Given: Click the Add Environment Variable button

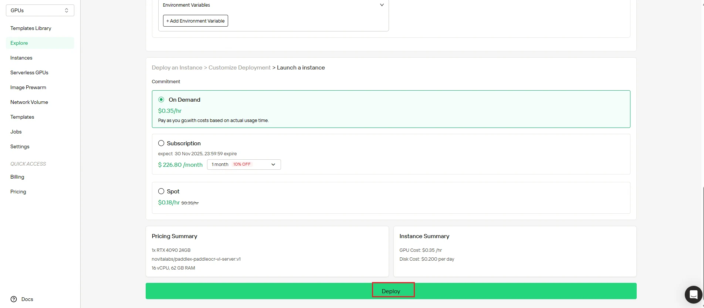Looking at the screenshot, I should [195, 21].
